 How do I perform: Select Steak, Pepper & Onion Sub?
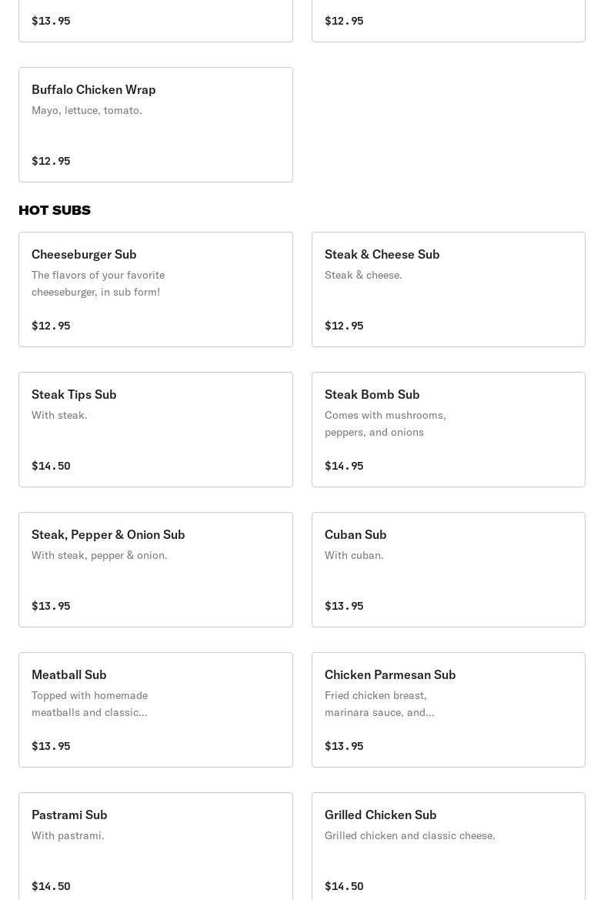coord(155,570)
